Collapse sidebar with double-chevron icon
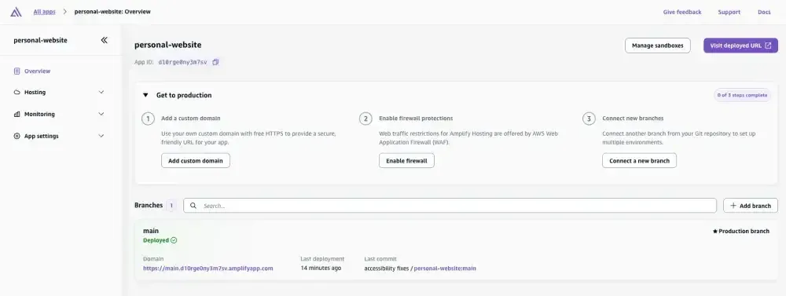The width and height of the screenshot is (786, 296). click(x=104, y=40)
